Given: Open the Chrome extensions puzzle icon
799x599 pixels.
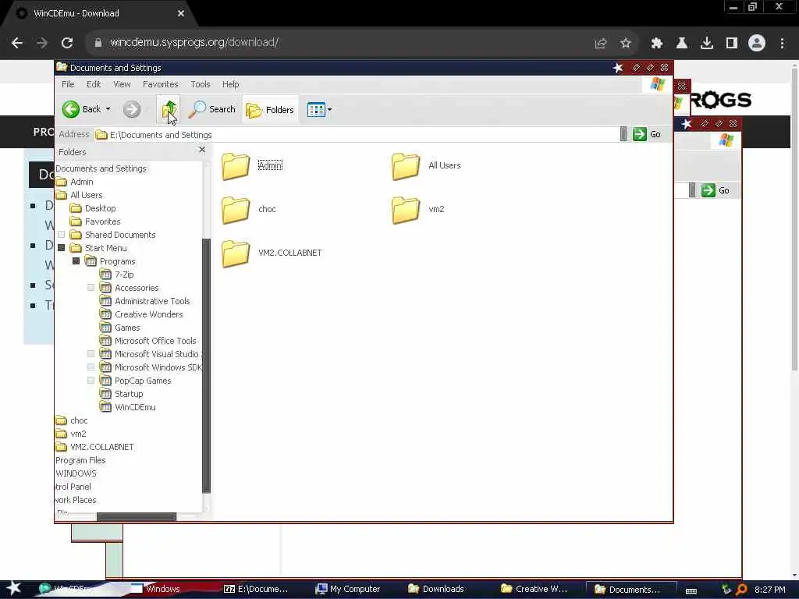Looking at the screenshot, I should coord(656,44).
